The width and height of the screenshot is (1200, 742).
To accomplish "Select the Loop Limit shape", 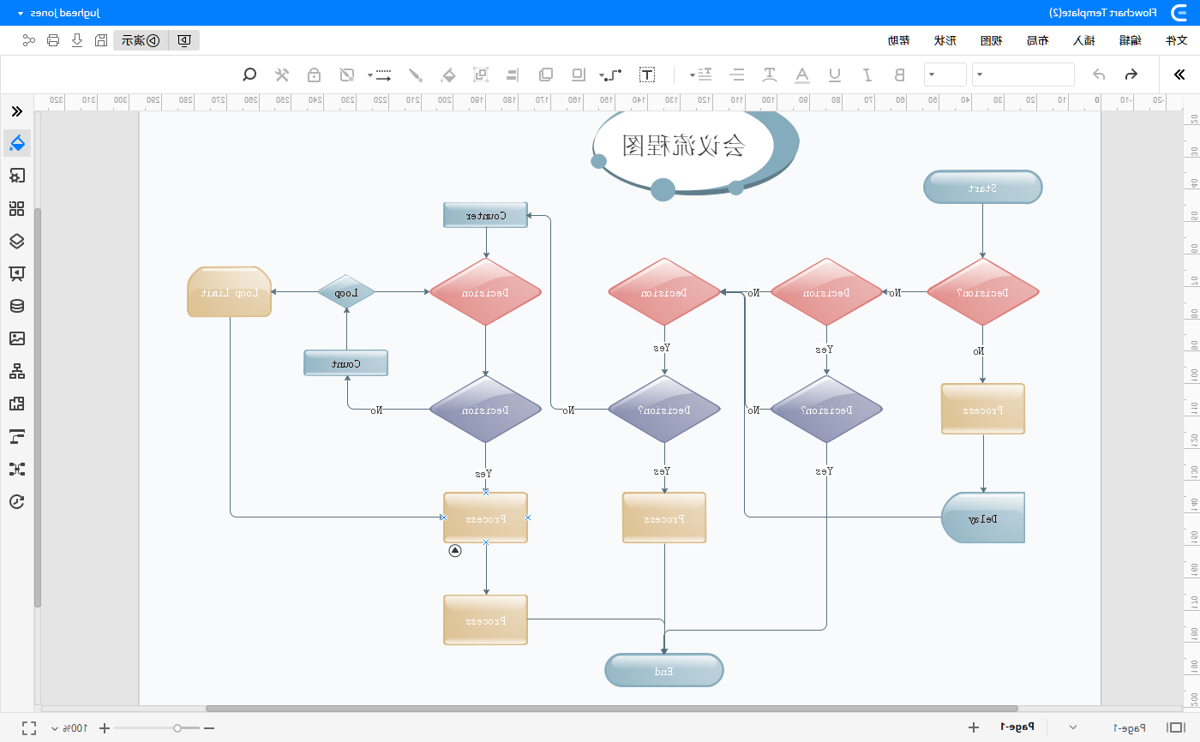I will (x=230, y=292).
